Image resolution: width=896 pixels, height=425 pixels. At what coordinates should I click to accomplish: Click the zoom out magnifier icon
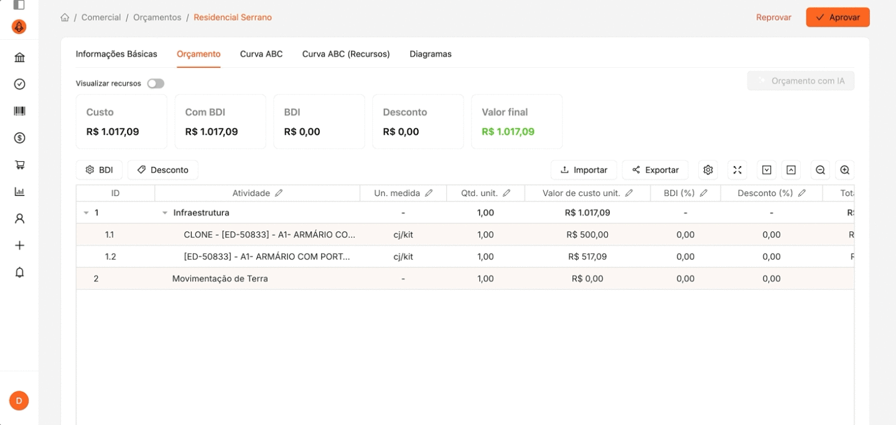[x=820, y=170]
